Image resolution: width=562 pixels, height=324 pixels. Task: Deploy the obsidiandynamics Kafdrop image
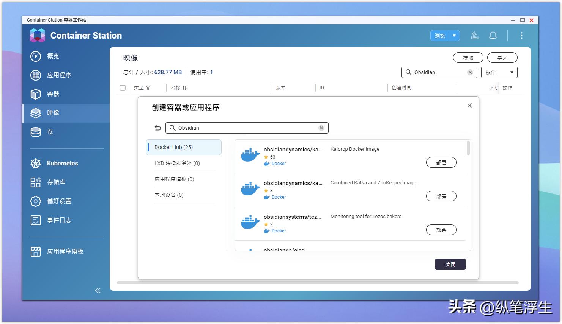coord(441,162)
